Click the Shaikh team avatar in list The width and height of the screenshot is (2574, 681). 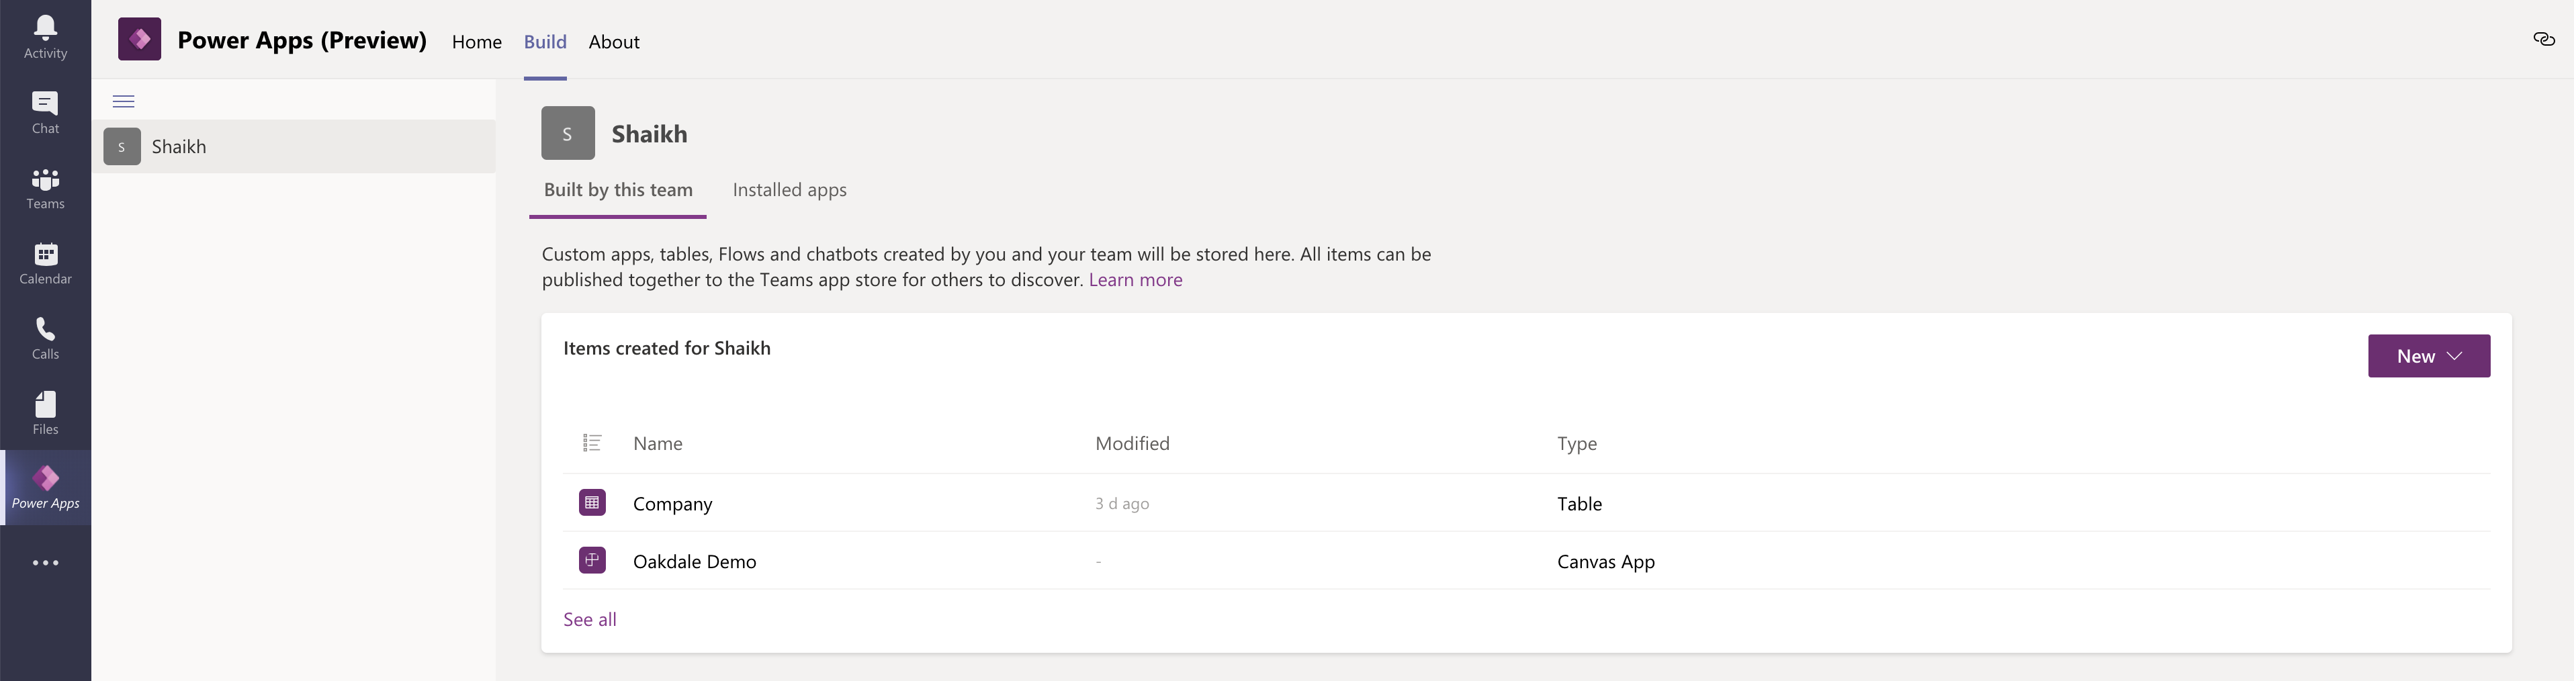[122, 147]
